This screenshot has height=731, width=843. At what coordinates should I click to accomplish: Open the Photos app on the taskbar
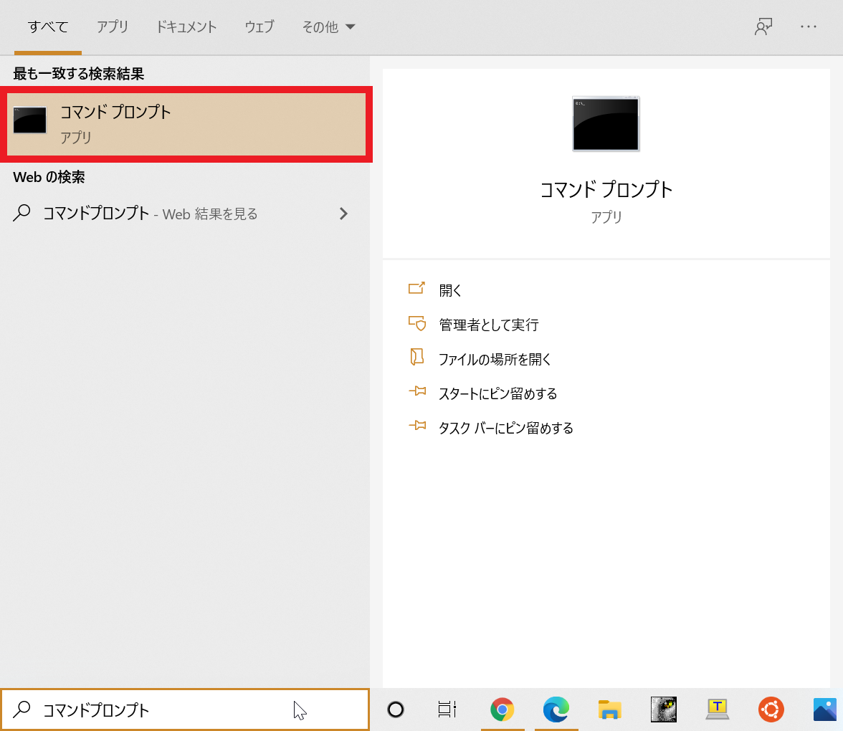click(824, 709)
